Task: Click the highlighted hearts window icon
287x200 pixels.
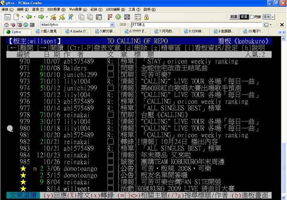Action: 20,25
